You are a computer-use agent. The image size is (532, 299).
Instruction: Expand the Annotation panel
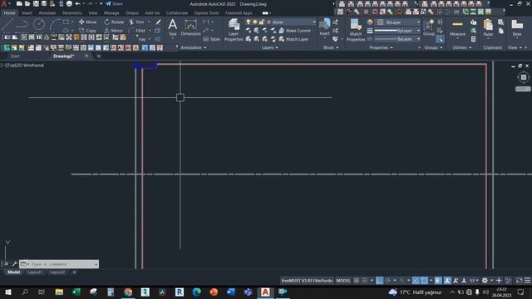pos(194,48)
